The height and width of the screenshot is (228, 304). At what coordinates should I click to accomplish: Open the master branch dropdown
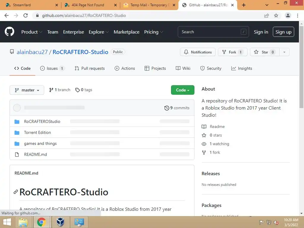27,90
